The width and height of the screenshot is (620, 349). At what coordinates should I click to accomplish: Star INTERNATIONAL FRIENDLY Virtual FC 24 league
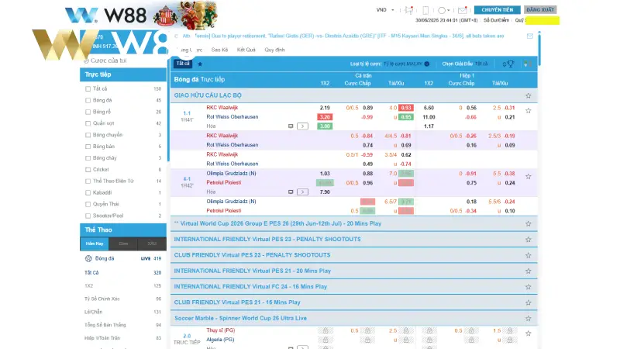(529, 287)
